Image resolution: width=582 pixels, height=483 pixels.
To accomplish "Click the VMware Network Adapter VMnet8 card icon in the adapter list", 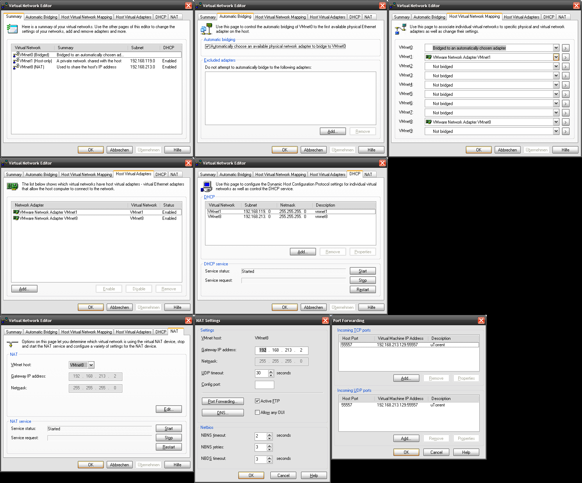I will click(x=16, y=218).
